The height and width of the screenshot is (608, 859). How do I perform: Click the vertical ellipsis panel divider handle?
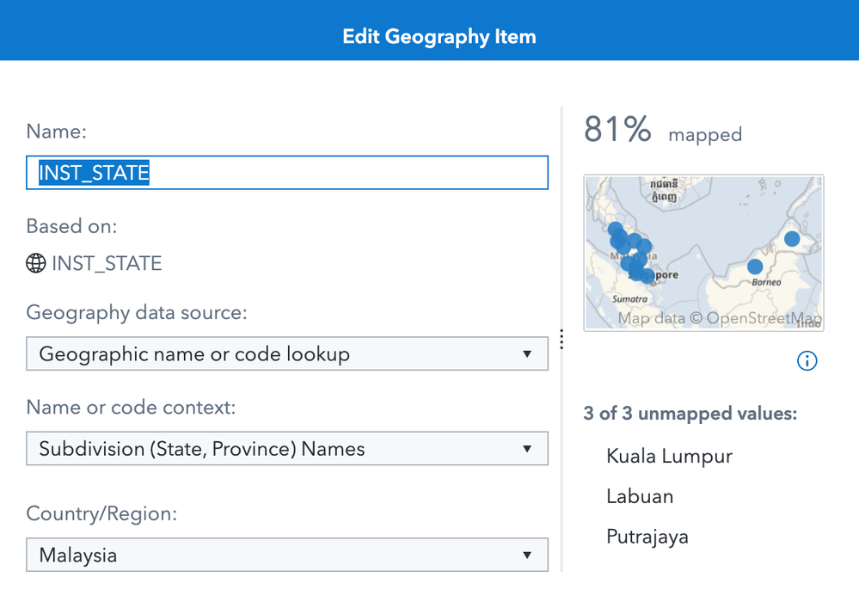561,339
